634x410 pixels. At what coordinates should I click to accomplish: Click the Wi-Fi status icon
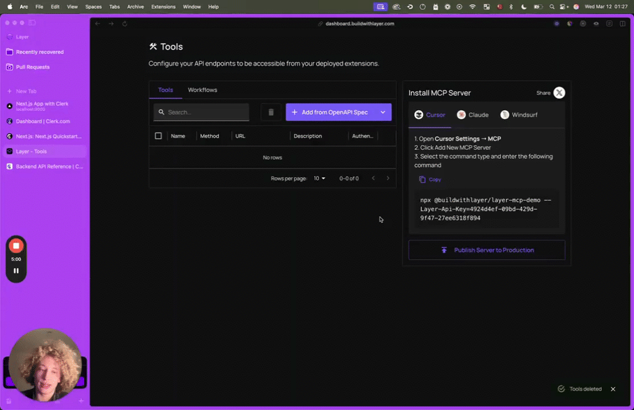(x=472, y=6)
